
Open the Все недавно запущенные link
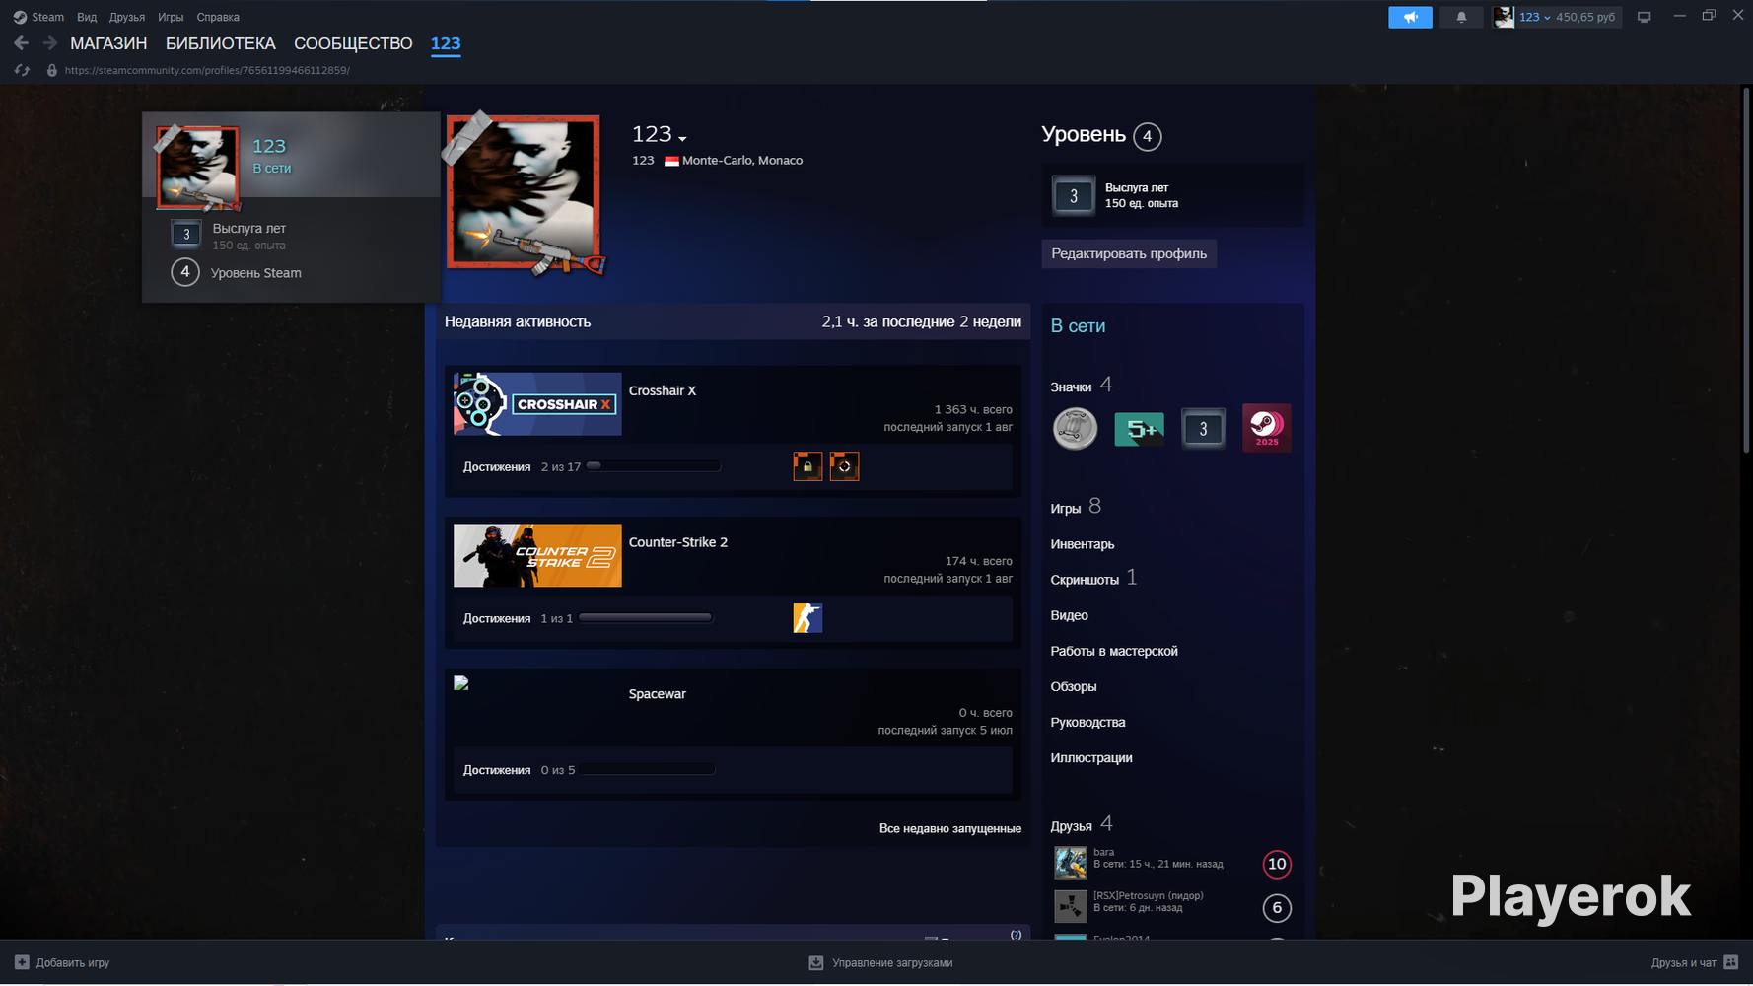(x=950, y=828)
